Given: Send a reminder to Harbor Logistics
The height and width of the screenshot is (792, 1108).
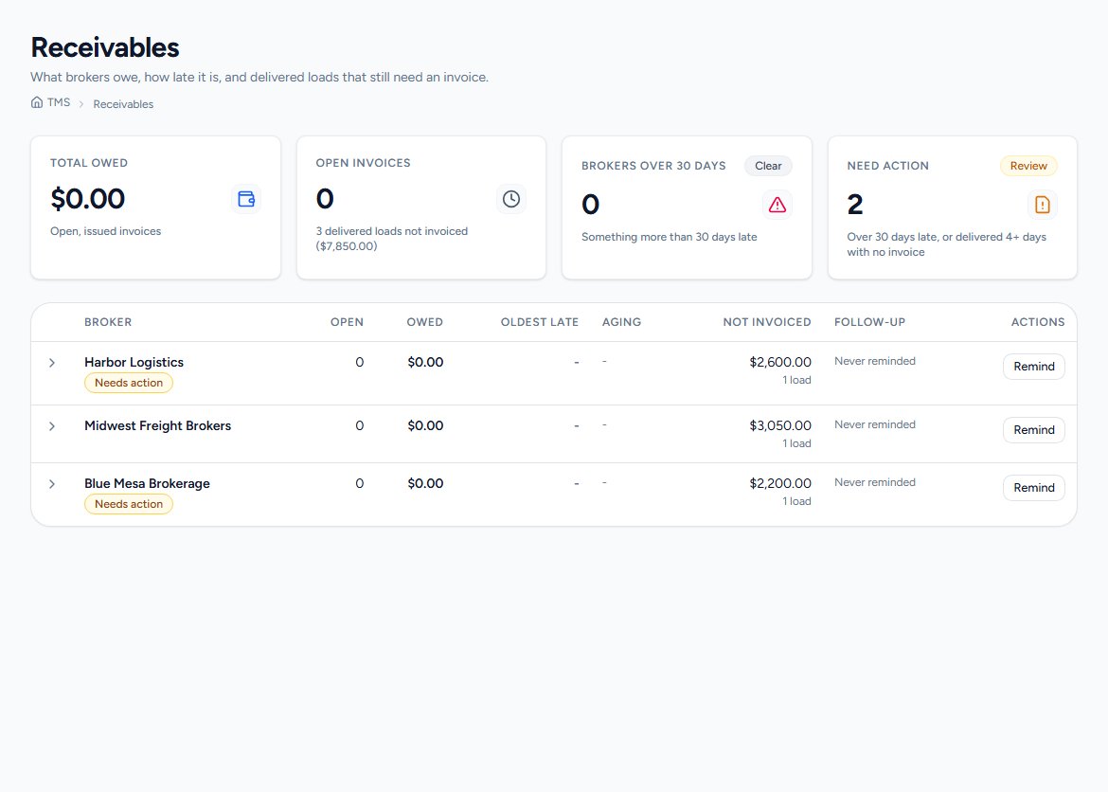Looking at the screenshot, I should coord(1034,367).
